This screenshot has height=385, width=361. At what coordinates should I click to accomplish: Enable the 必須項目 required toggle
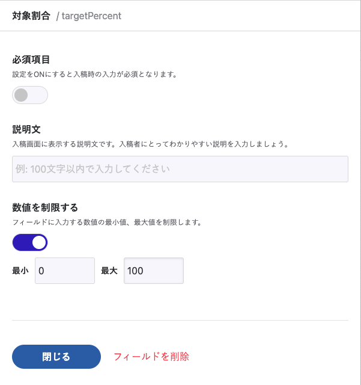pyautogui.click(x=29, y=95)
